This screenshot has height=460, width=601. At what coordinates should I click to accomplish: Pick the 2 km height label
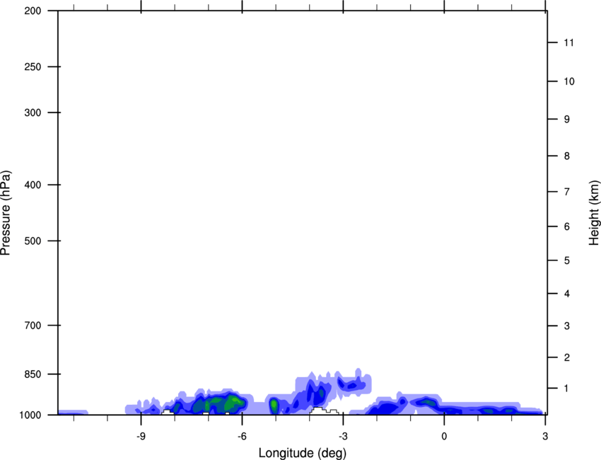tap(567, 357)
